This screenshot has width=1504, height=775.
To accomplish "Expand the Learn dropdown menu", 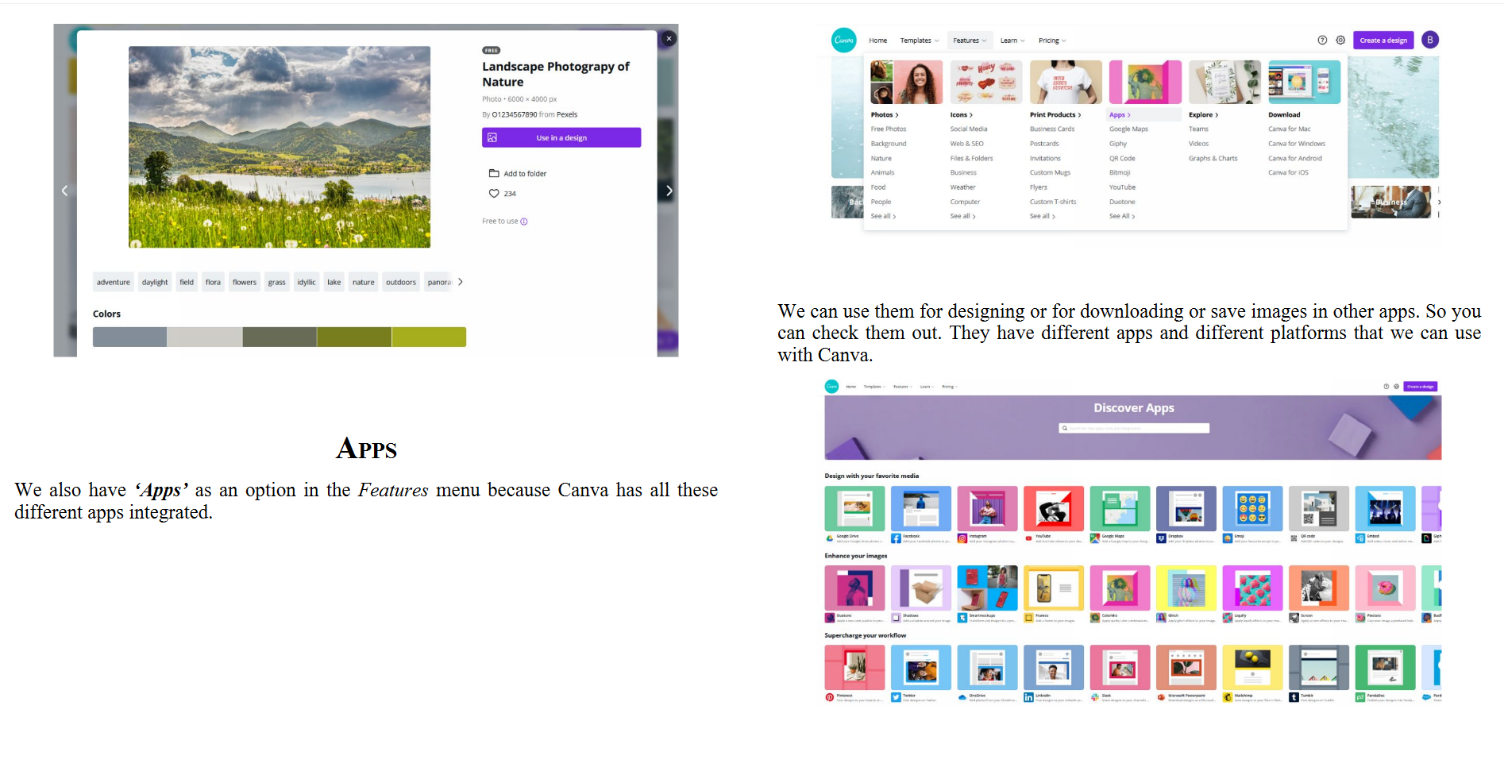I will (x=1012, y=40).
